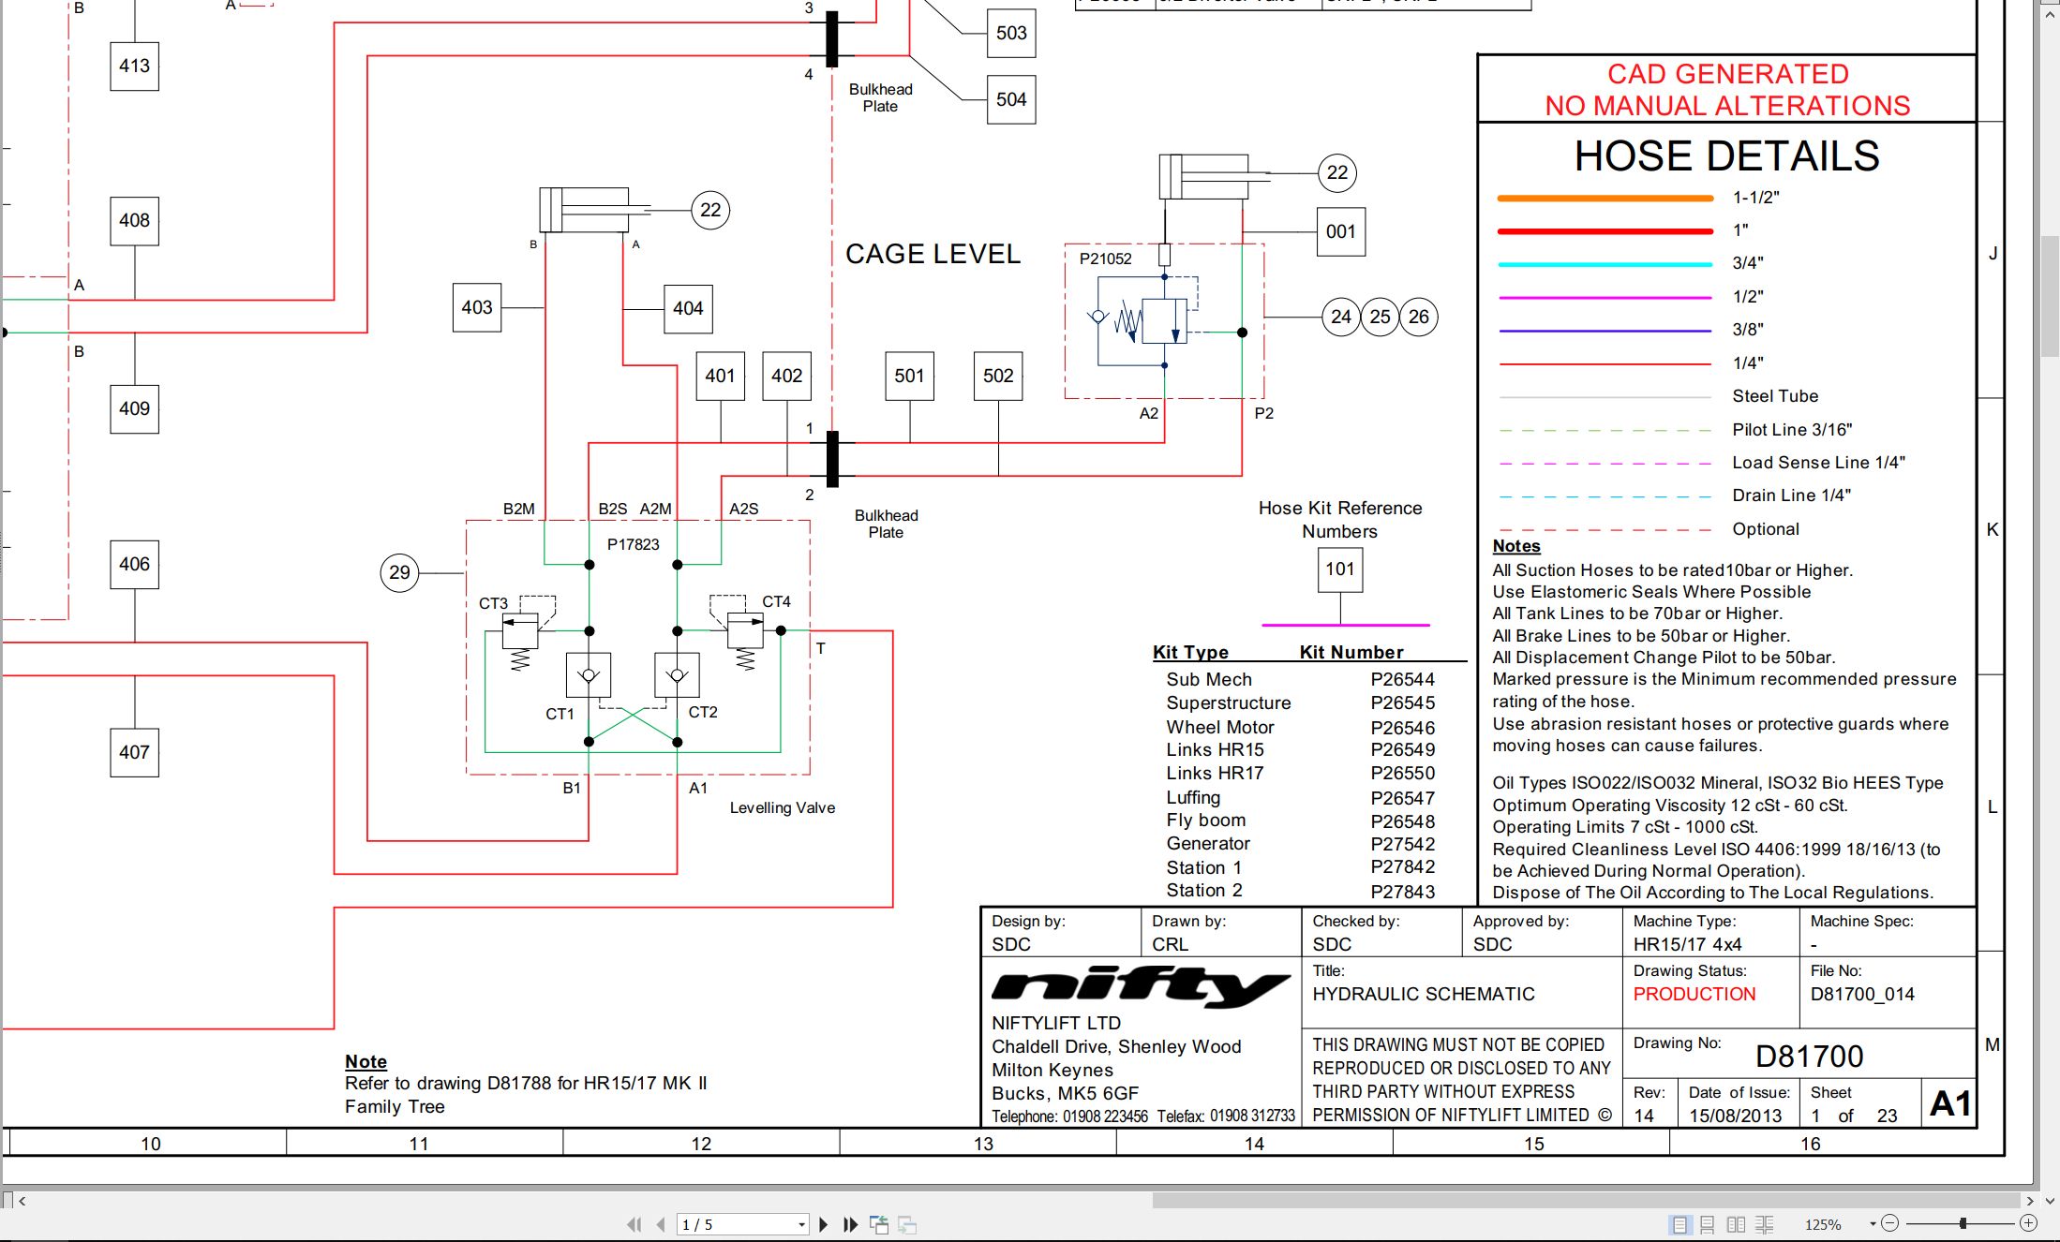This screenshot has height=1242, width=2060.
Task: Click hose reference box 502
Action: point(998,376)
